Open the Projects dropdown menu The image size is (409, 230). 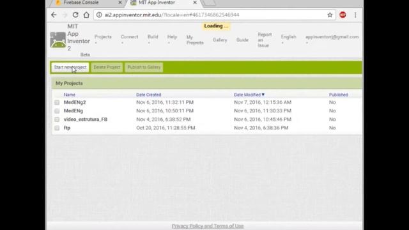103,39
